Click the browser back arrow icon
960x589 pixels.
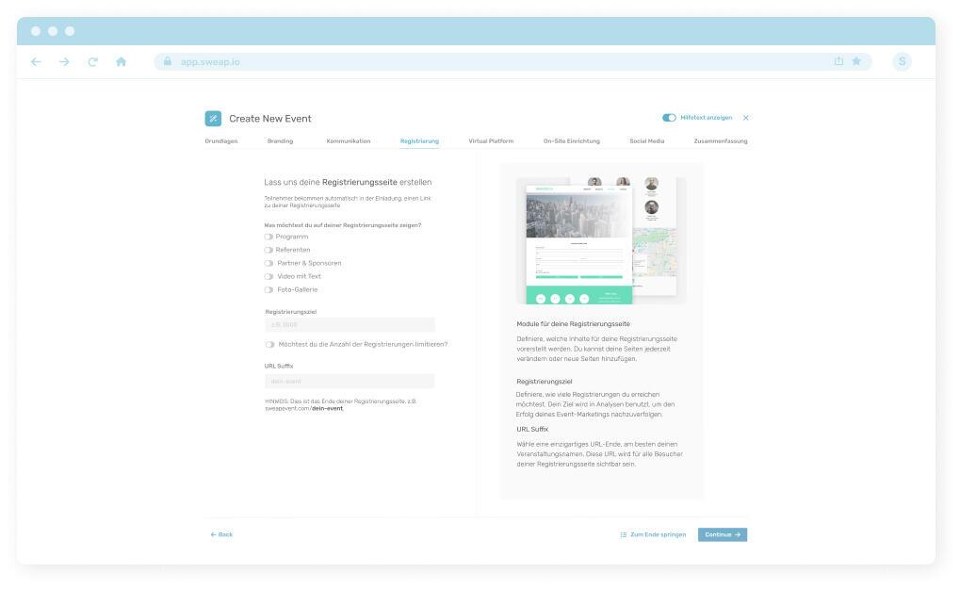tap(36, 62)
